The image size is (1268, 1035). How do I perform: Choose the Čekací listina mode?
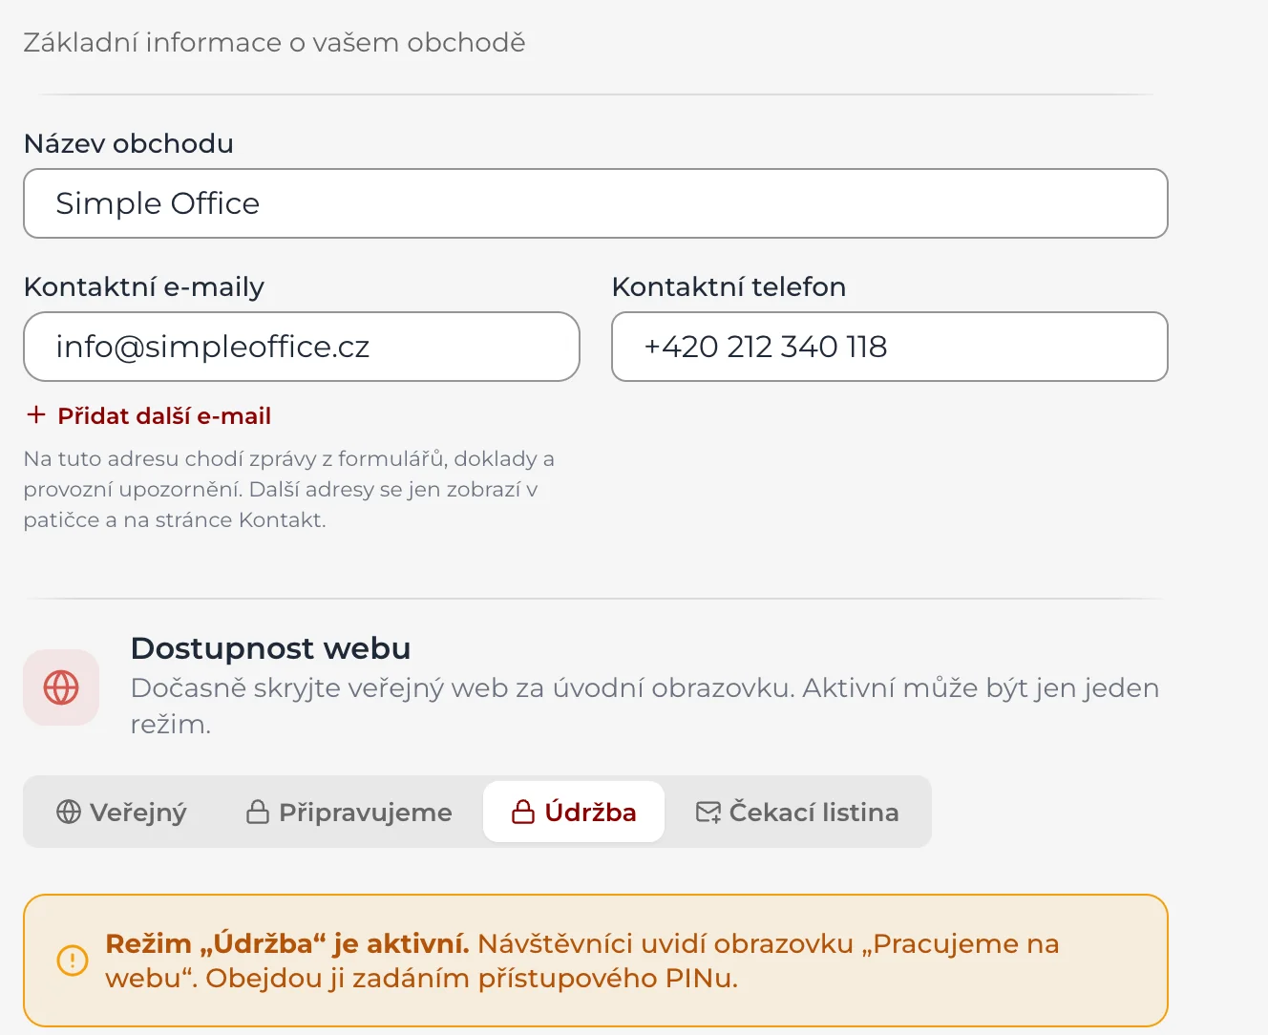pyautogui.click(x=797, y=812)
